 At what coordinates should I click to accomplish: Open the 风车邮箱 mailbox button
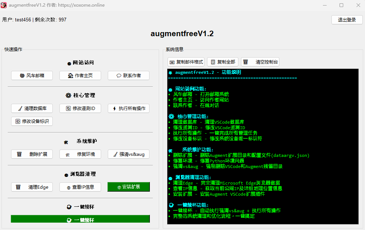click(32, 75)
